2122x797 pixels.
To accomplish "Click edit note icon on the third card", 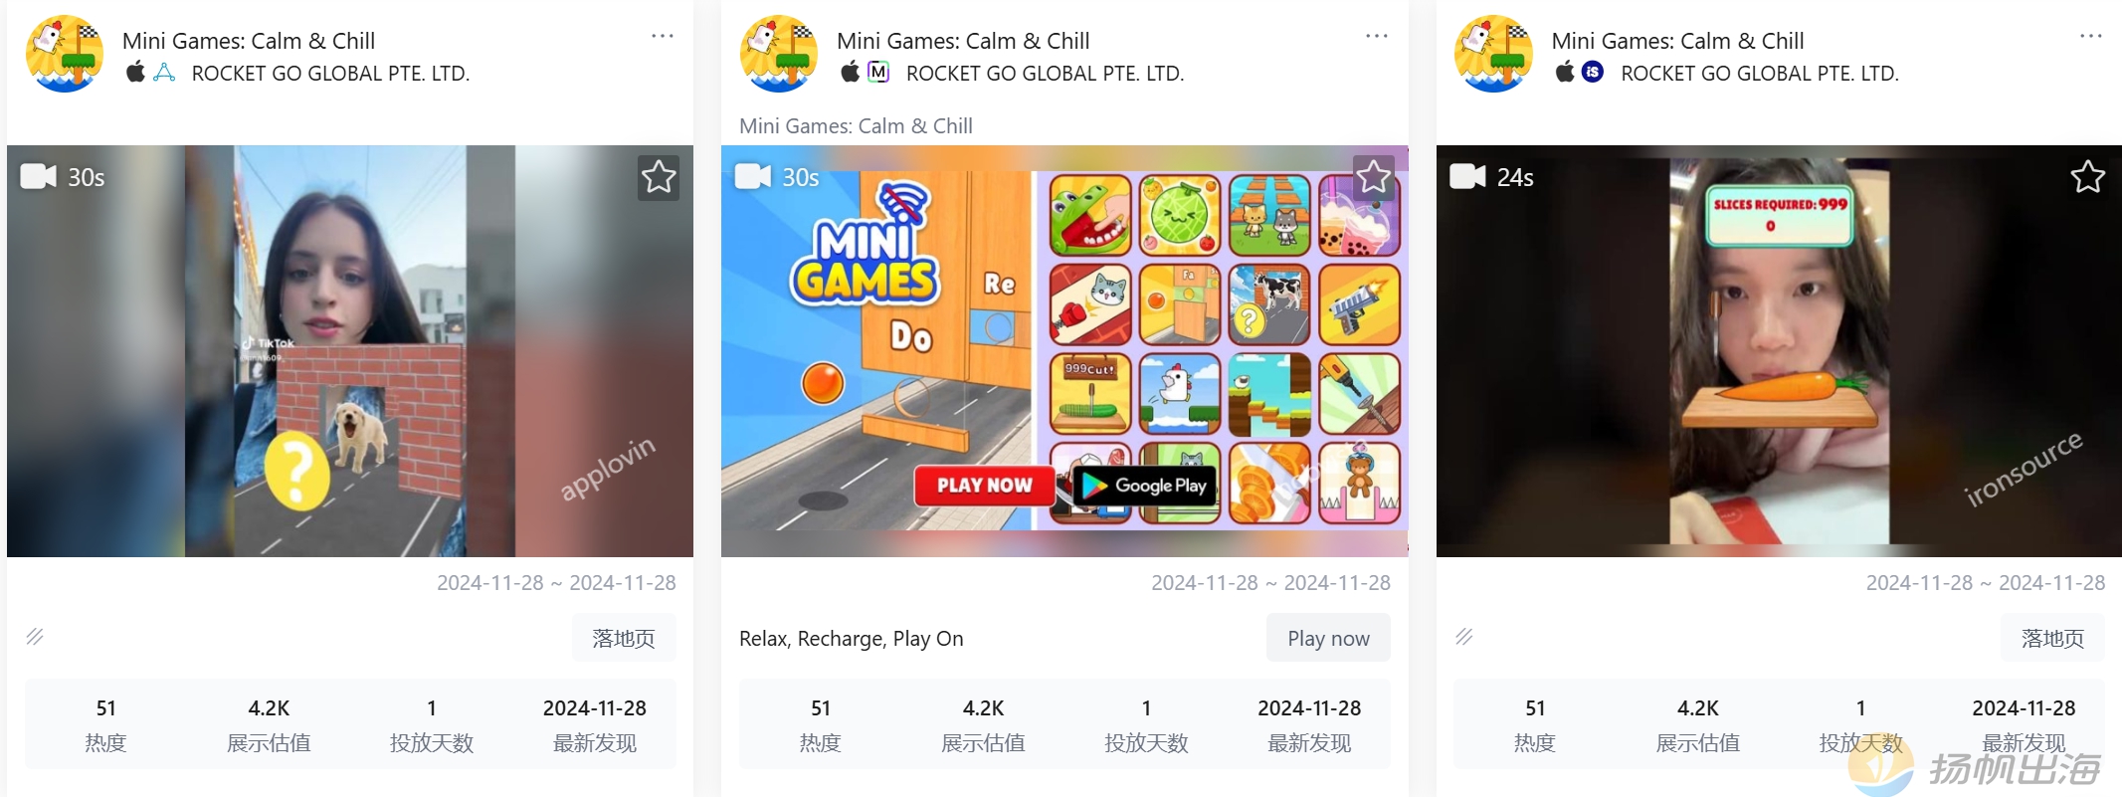I will pyautogui.click(x=1463, y=637).
